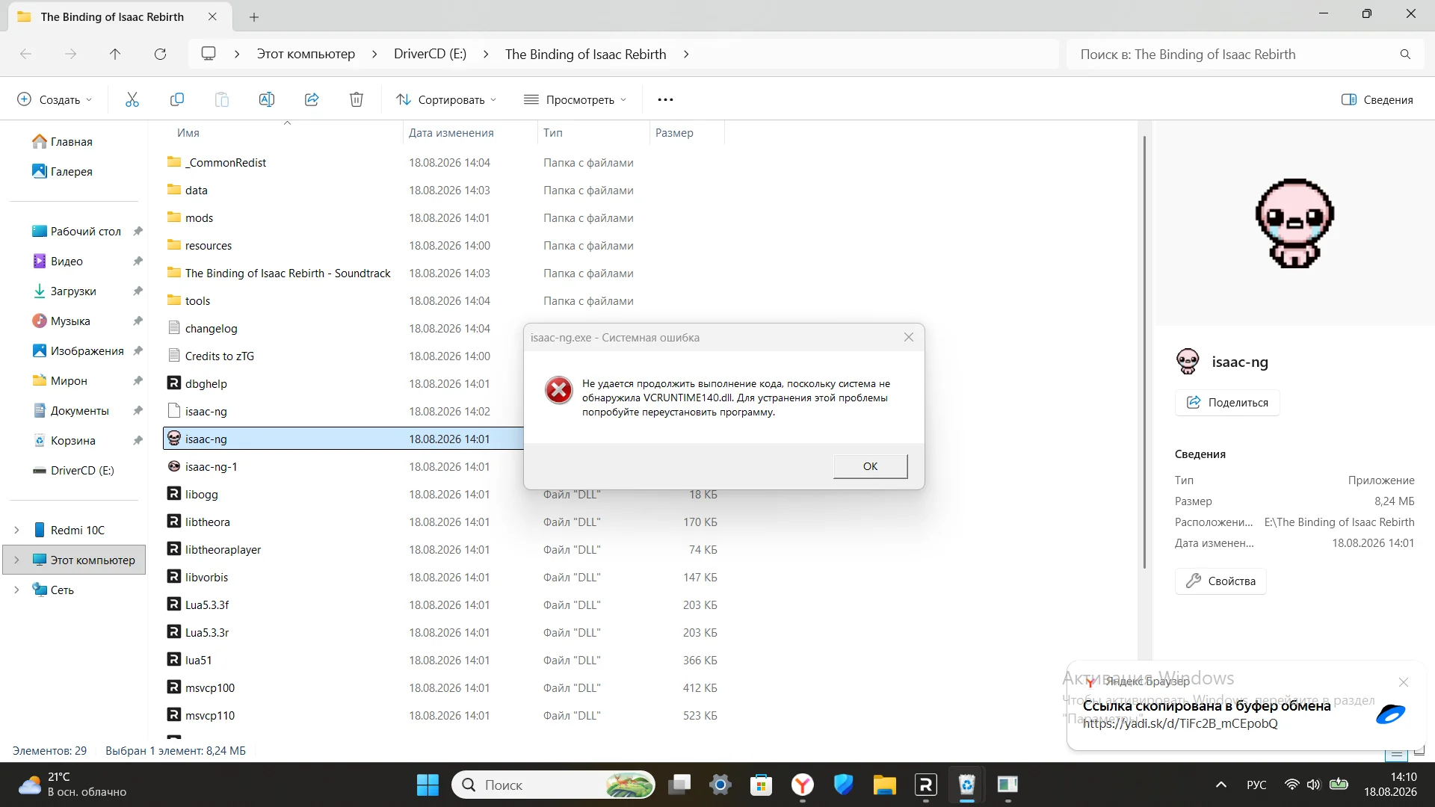Screen dimensions: 1435x807
Task: Launch Yandex Browser from taskbar
Action: (x=803, y=785)
